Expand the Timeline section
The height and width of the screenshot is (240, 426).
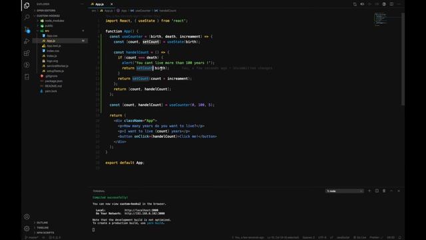point(43,227)
